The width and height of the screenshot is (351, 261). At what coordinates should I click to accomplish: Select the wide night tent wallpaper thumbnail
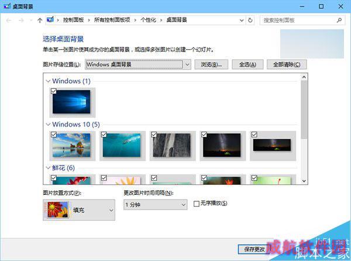point(272,145)
